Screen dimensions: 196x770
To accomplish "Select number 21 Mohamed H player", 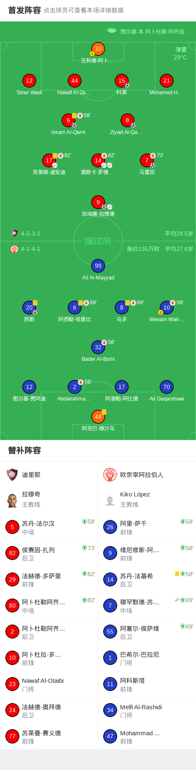I will (x=166, y=81).
